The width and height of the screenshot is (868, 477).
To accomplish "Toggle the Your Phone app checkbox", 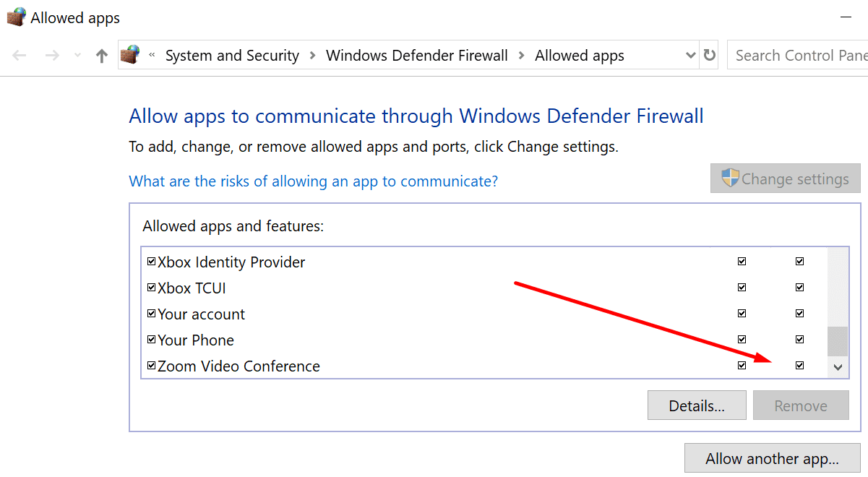I will pos(151,340).
